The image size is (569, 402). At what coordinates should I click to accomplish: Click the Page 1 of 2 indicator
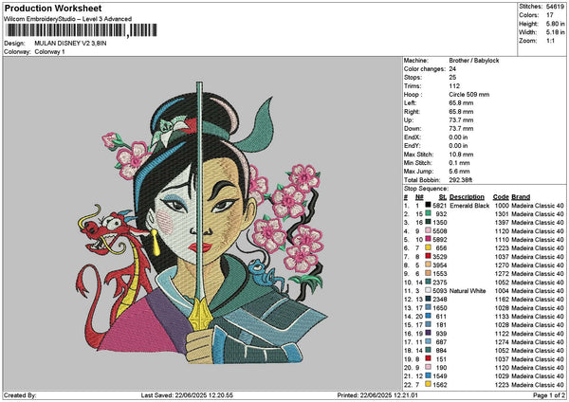(x=549, y=395)
